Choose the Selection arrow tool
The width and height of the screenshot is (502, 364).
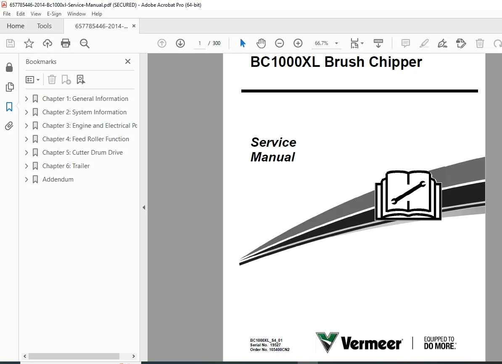tap(243, 43)
